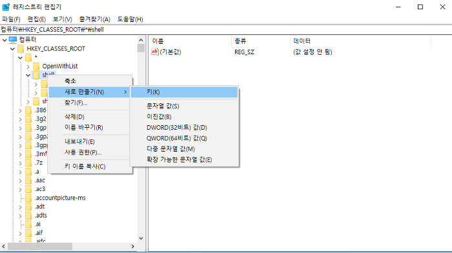The width and height of the screenshot is (452, 253).
Task: Open the 도움말(H) menu
Action: click(x=130, y=19)
